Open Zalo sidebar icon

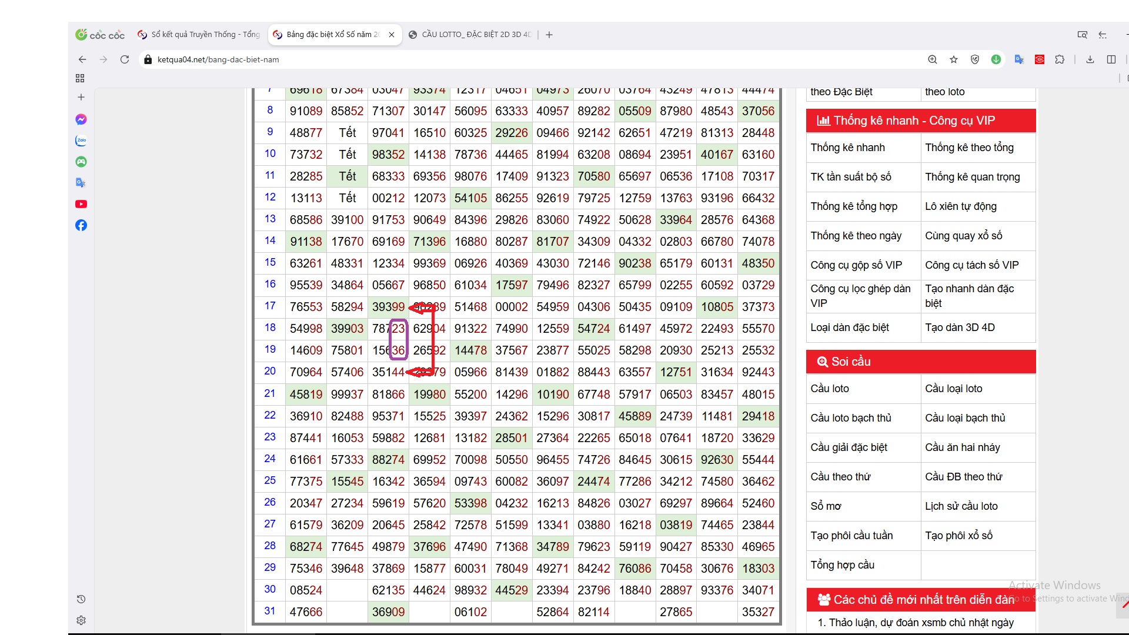click(81, 141)
